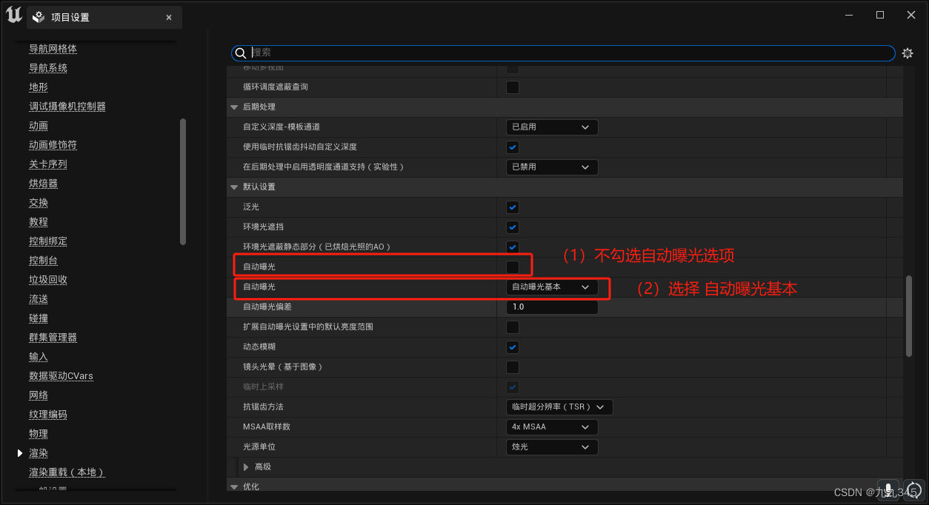
Task: Select the 项目设置 tab
Action: pyautogui.click(x=104, y=17)
